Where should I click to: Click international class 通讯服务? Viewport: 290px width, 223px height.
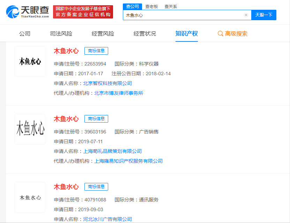pos(149,200)
